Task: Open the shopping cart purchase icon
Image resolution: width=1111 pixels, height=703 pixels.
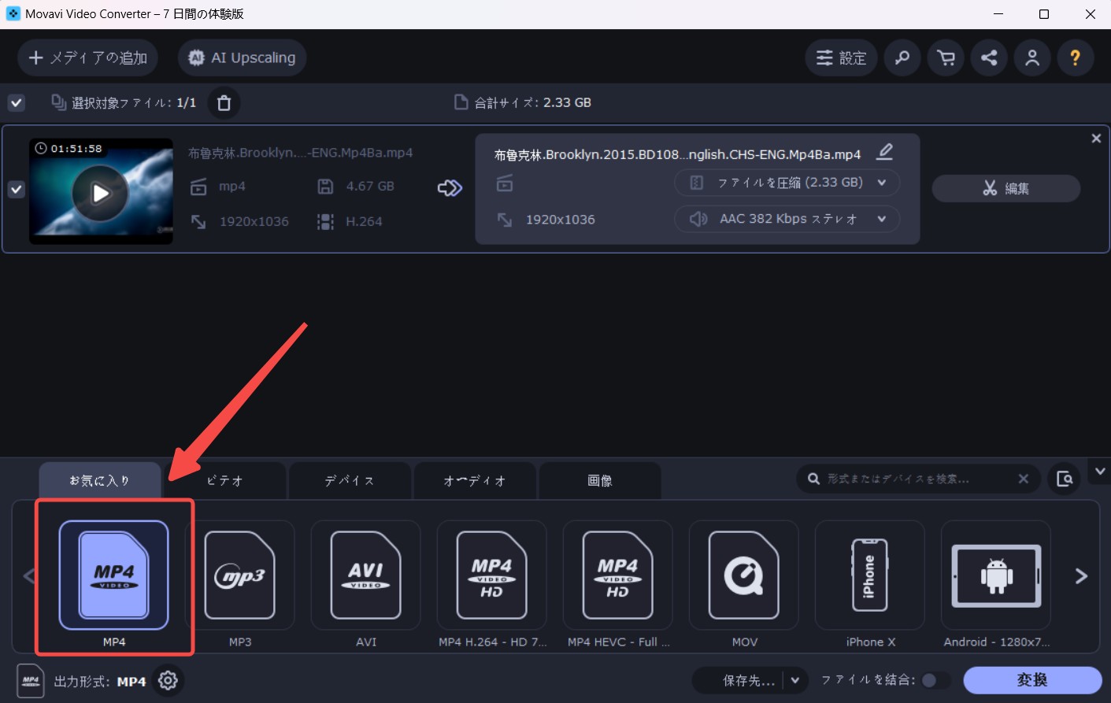Action: click(946, 57)
